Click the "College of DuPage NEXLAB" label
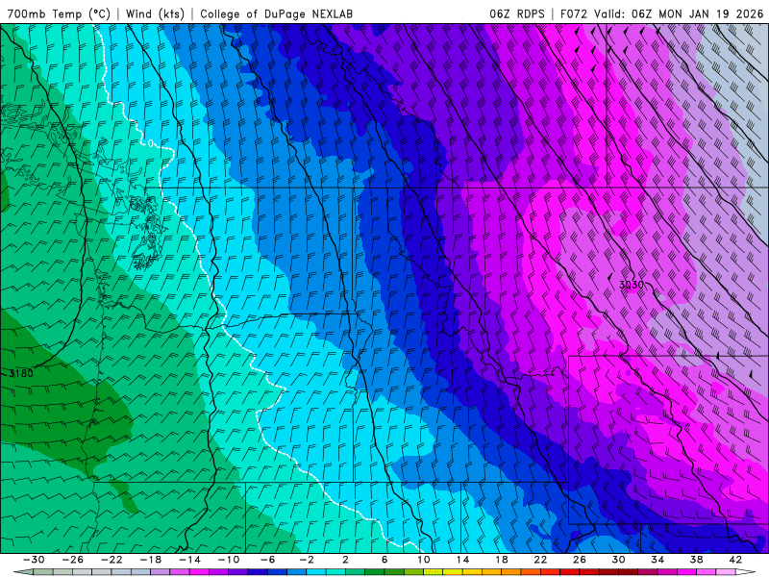Viewport: 769px width, 577px height. [276, 13]
